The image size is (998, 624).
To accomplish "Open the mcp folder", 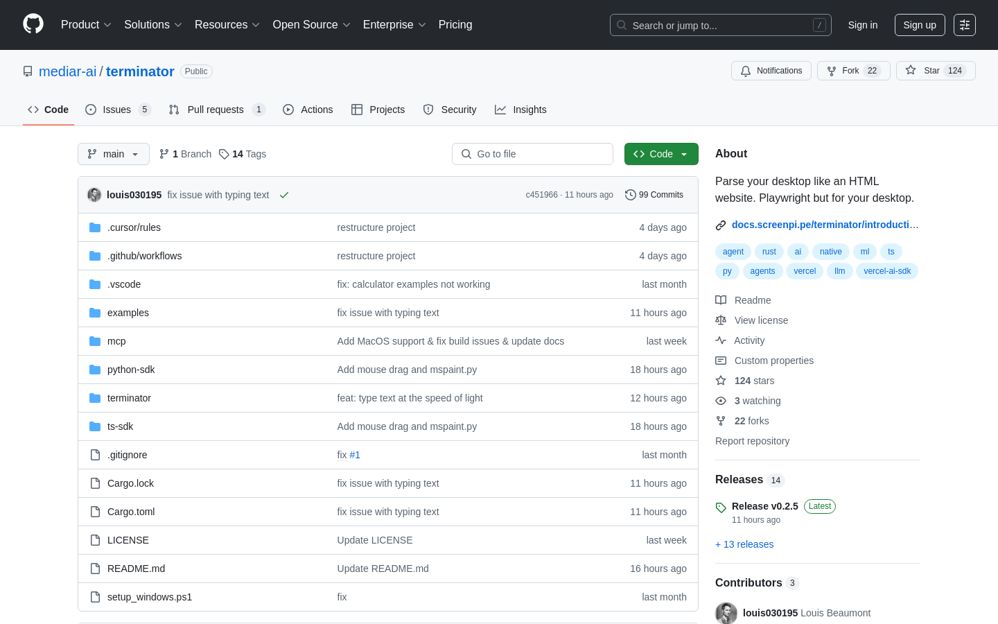I will pos(116,341).
